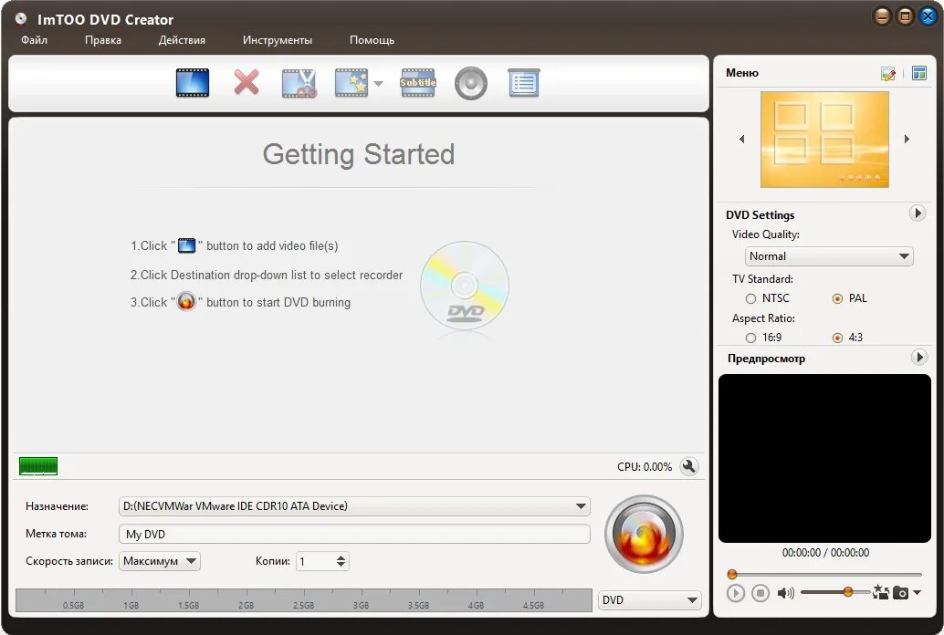Screen dimensions: 944x635
Task: Open the video effects star icon
Action: (351, 83)
